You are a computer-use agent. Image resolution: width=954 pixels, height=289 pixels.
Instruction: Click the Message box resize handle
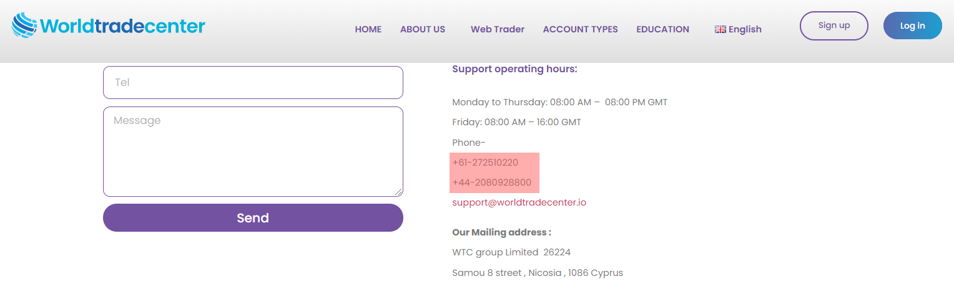click(x=399, y=192)
